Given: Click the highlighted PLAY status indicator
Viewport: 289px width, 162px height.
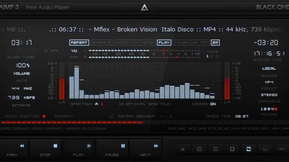Looking at the screenshot, I should (164, 43).
